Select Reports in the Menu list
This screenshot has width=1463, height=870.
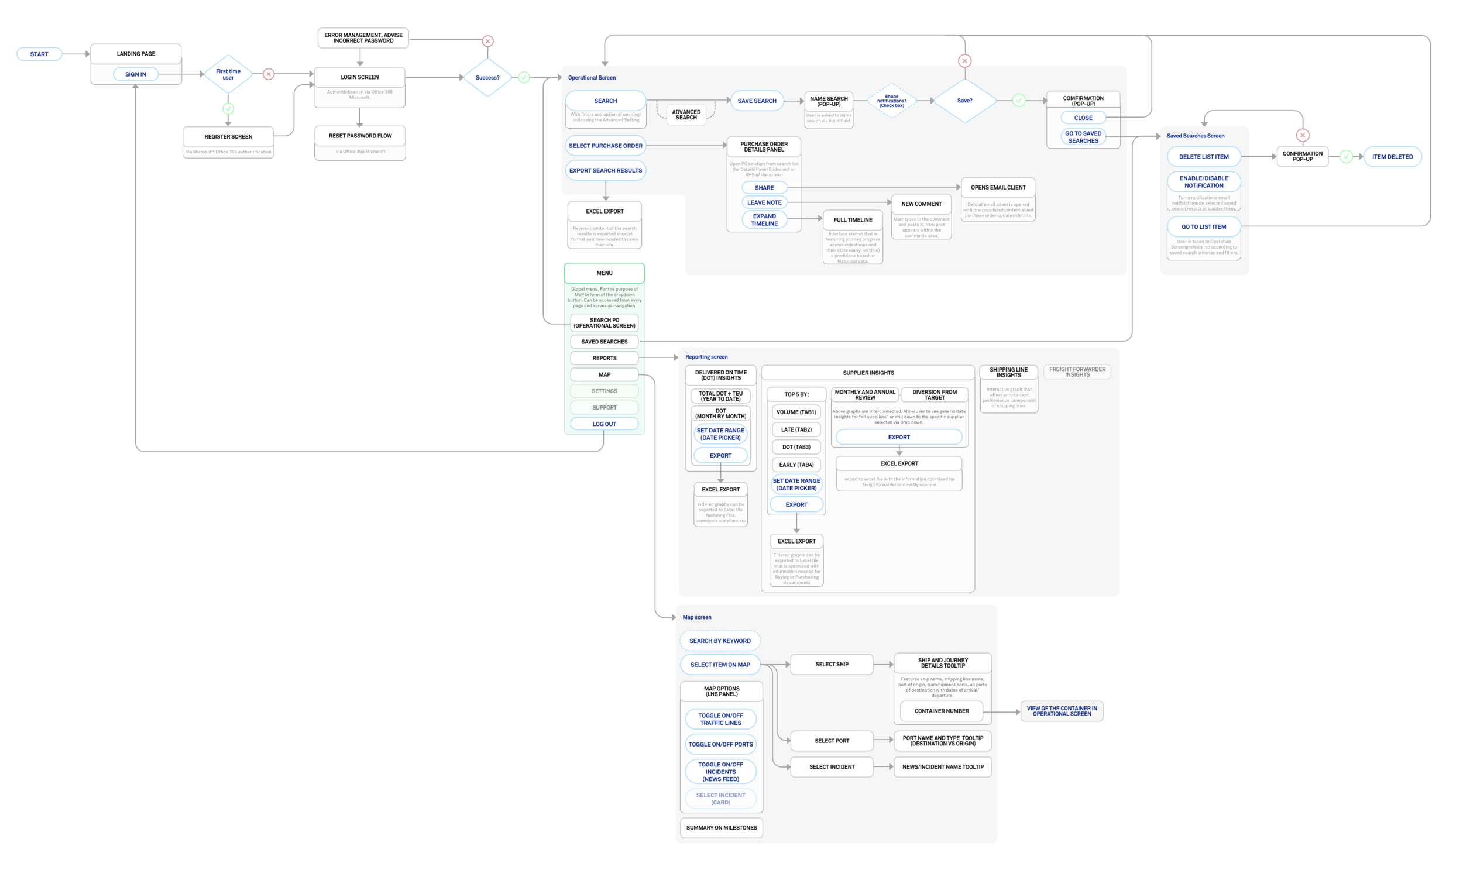pos(604,358)
